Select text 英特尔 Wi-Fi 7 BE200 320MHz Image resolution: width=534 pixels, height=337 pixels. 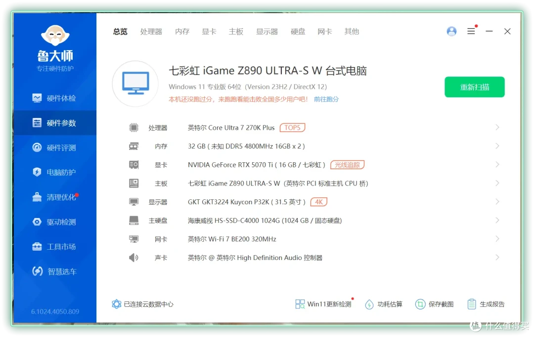(x=232, y=239)
